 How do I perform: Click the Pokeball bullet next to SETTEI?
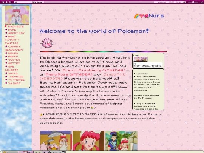tap(6, 63)
